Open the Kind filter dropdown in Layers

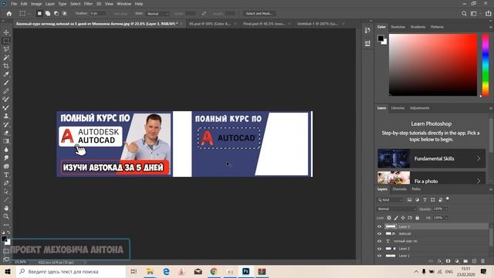390,200
